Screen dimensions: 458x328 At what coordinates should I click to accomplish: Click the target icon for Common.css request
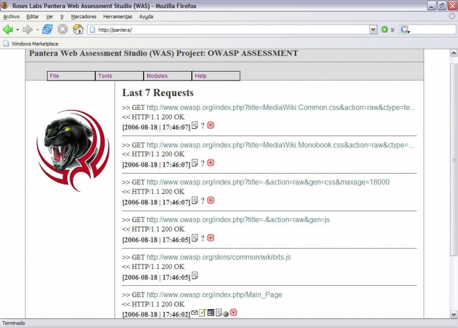pos(211,125)
